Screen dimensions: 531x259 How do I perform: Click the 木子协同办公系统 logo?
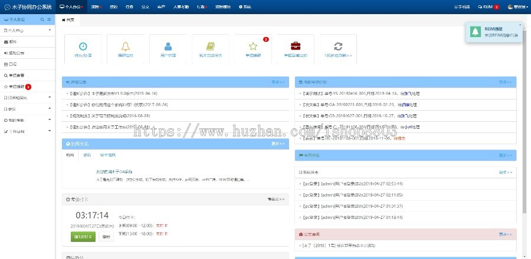28,6
